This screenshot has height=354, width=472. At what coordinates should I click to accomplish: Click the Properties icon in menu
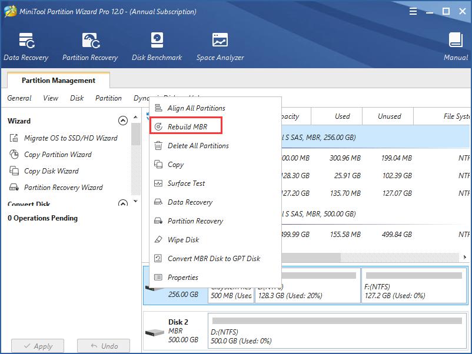tap(158, 277)
